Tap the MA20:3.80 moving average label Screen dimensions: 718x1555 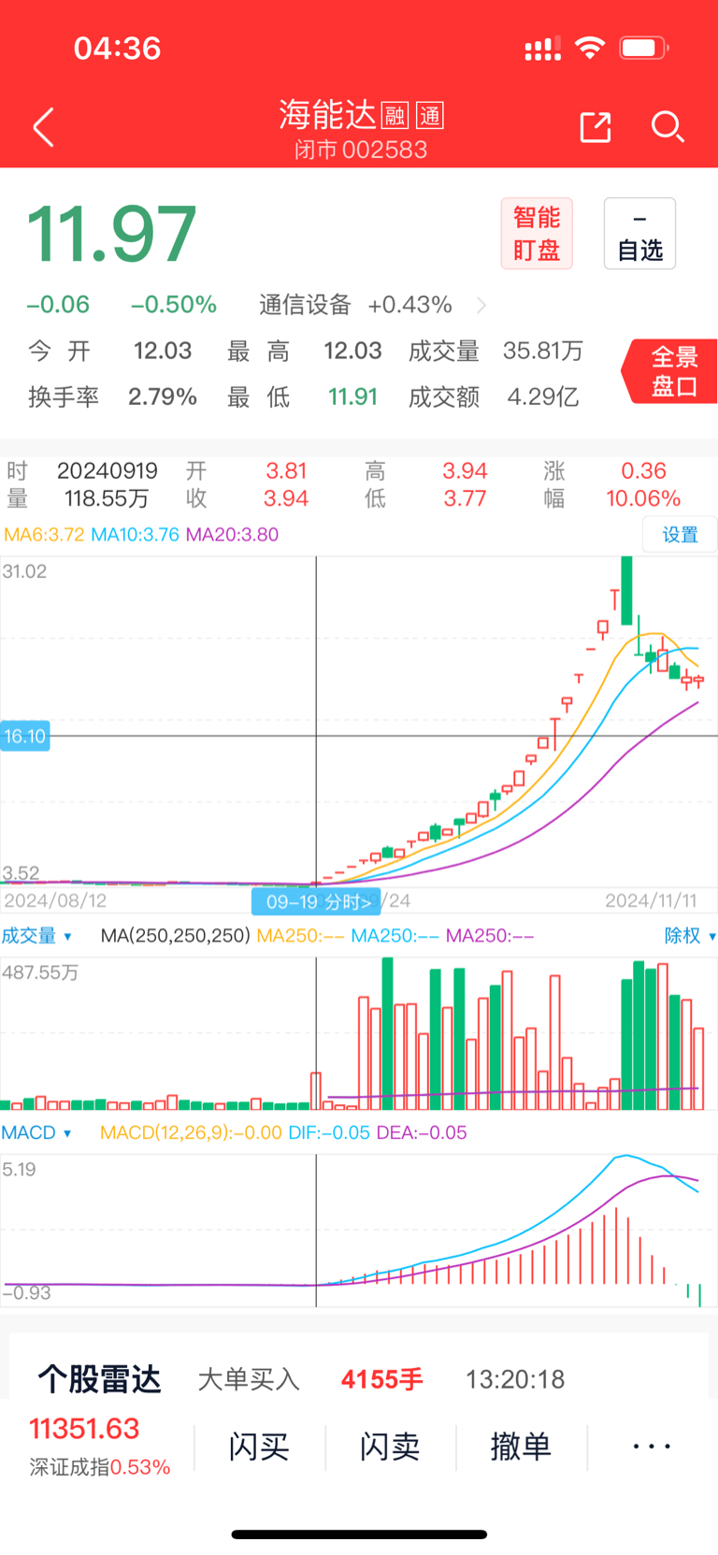(232, 534)
